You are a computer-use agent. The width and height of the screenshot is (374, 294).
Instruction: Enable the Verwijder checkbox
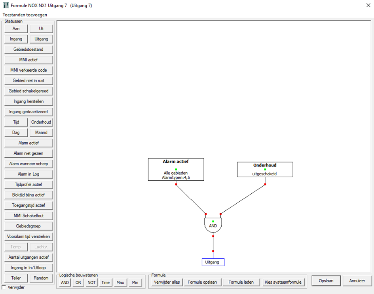4,287
